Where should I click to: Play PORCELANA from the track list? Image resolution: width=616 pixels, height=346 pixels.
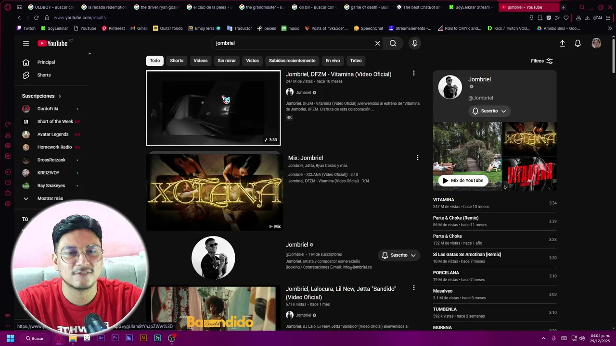[495, 276]
